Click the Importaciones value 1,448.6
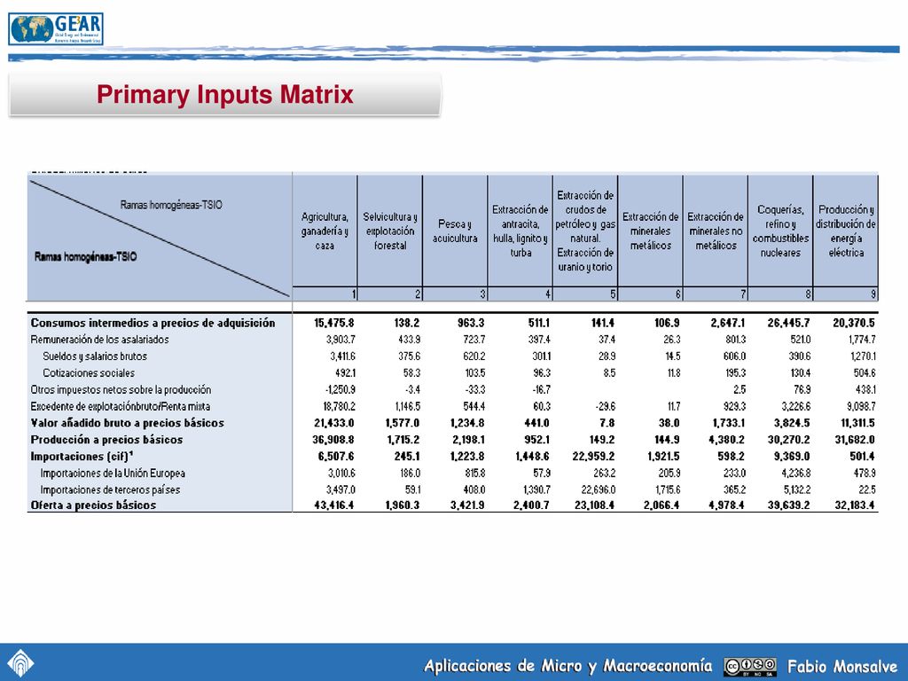 click(x=532, y=457)
